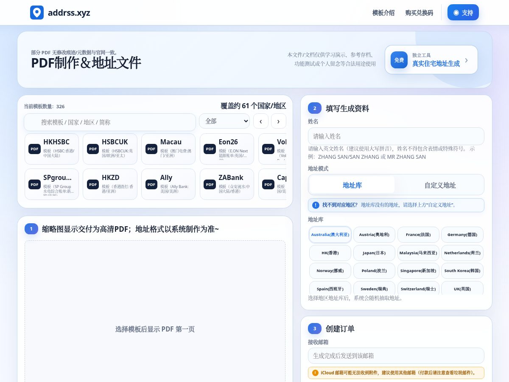Select Australia(澳大利亚) address region
The width and height of the screenshot is (509, 382).
pyautogui.click(x=330, y=235)
